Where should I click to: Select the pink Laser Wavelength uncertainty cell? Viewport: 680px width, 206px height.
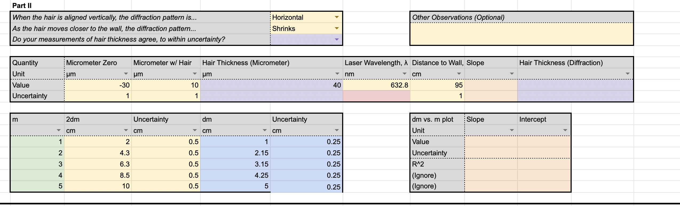point(377,96)
